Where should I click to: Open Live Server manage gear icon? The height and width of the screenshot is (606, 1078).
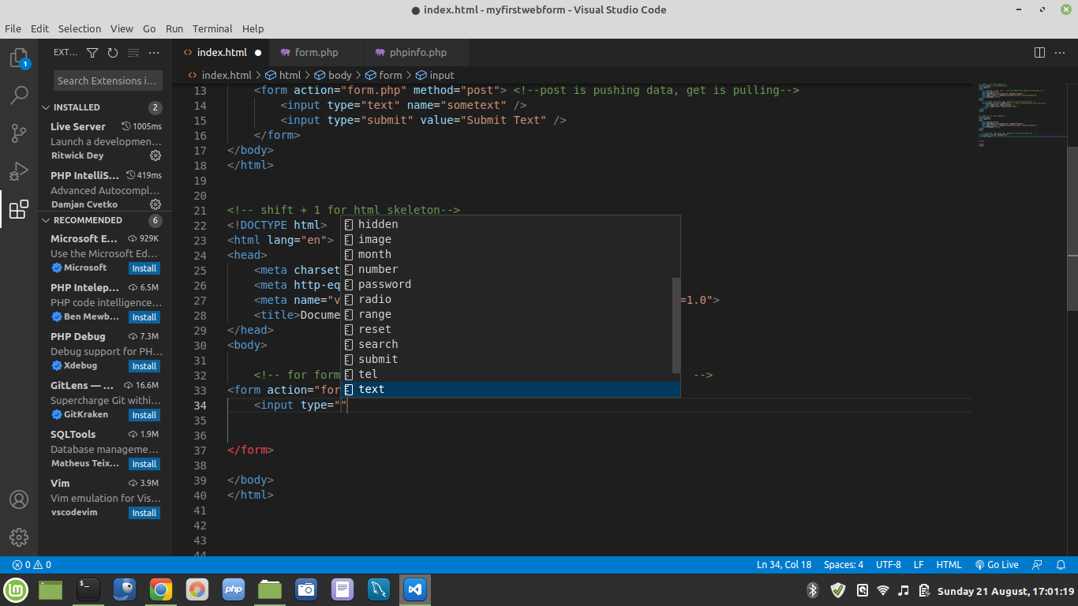(x=155, y=155)
